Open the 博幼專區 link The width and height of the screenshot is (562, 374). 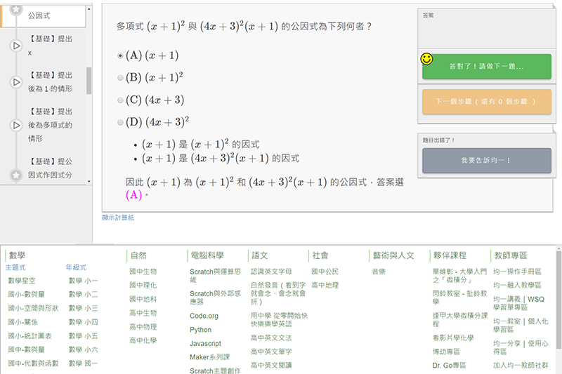[x=446, y=352]
